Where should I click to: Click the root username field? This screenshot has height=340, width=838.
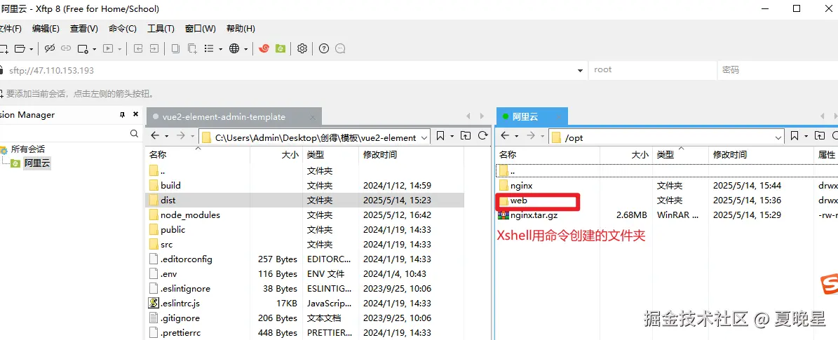pos(652,70)
